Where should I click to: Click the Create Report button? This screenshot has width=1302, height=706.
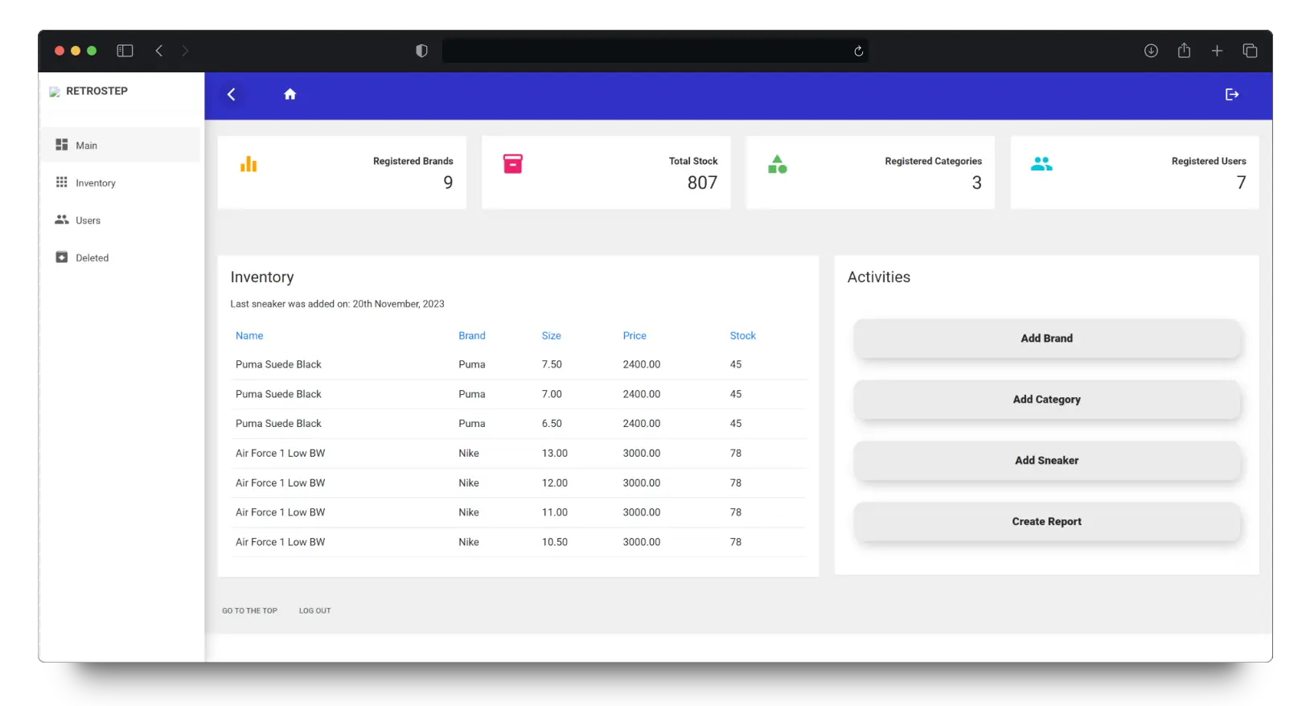click(x=1046, y=522)
